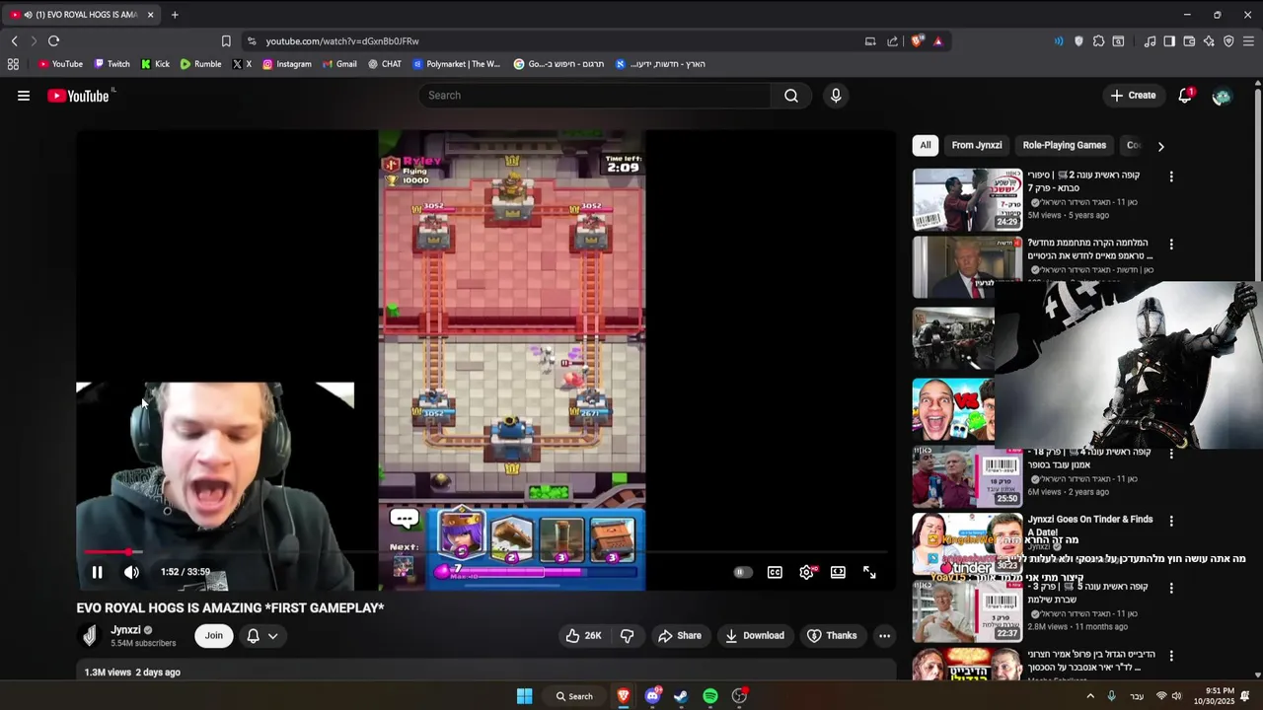1263x710 pixels.
Task: Open the Polymarket bookmark
Action: (456, 64)
